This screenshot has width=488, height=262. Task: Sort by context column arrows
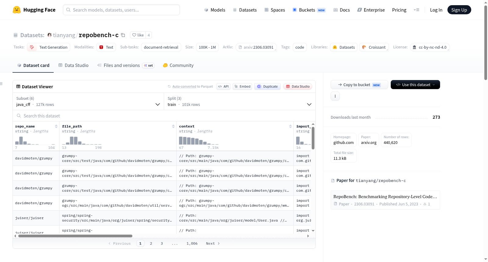point(290,126)
